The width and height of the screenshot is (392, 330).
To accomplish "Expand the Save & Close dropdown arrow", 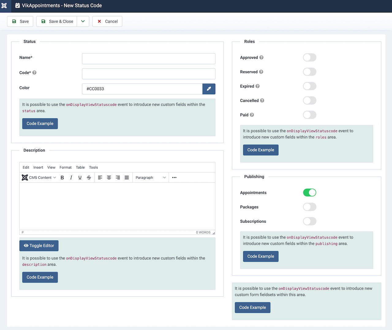I will tap(83, 21).
